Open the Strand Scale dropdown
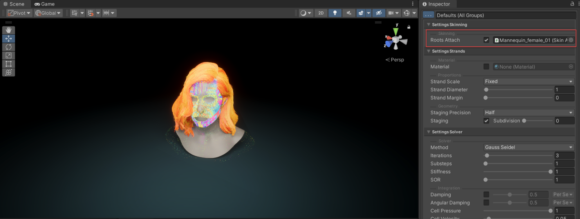Screen dimensions: 580x219 click(x=529, y=82)
